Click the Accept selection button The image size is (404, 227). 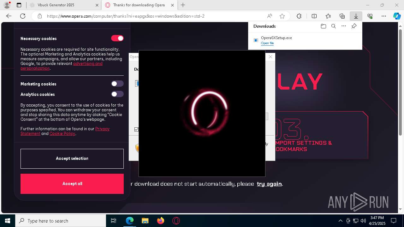pos(72,159)
